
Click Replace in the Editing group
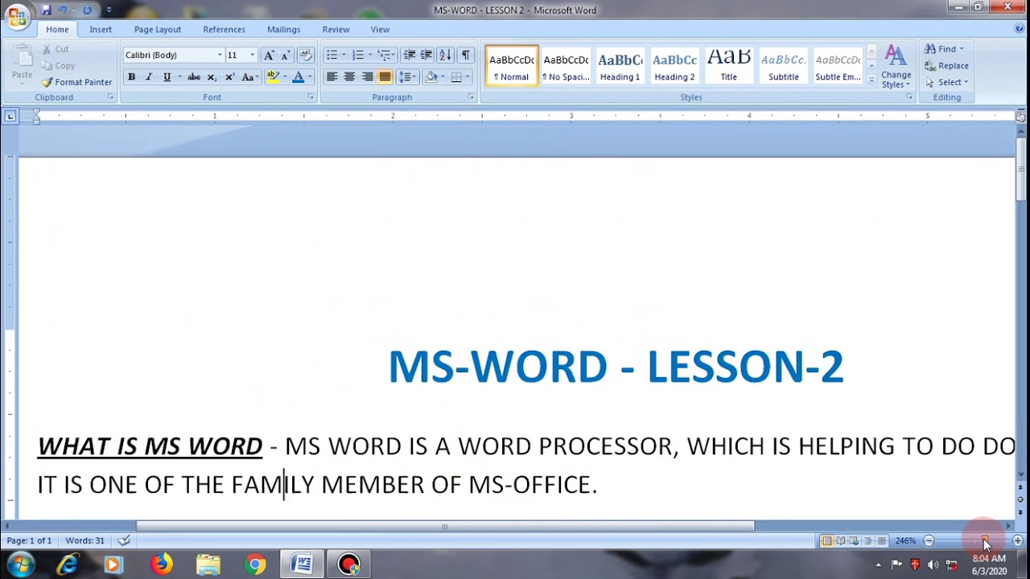[x=946, y=65]
